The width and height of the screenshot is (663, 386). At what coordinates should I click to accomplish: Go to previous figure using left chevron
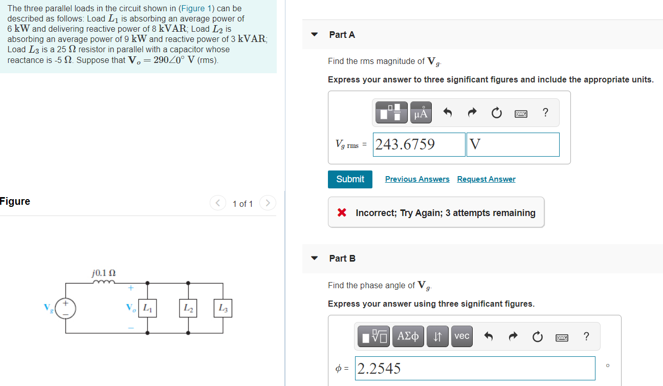pyautogui.click(x=217, y=203)
